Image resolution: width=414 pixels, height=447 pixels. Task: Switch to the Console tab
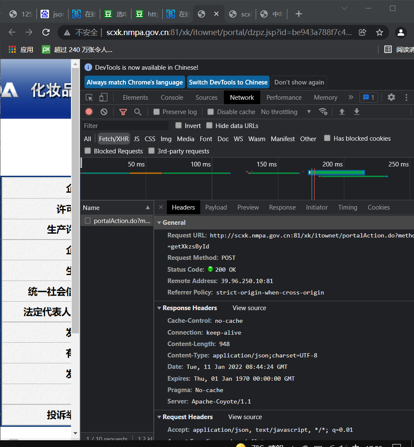[172, 98]
